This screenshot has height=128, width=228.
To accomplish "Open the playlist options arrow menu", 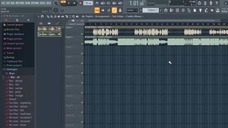I will click(x=38, y=16).
